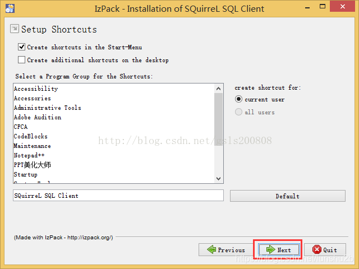Image resolution: width=359 pixels, height=269 pixels.
Task: Quit the installer
Action: [x=325, y=250]
